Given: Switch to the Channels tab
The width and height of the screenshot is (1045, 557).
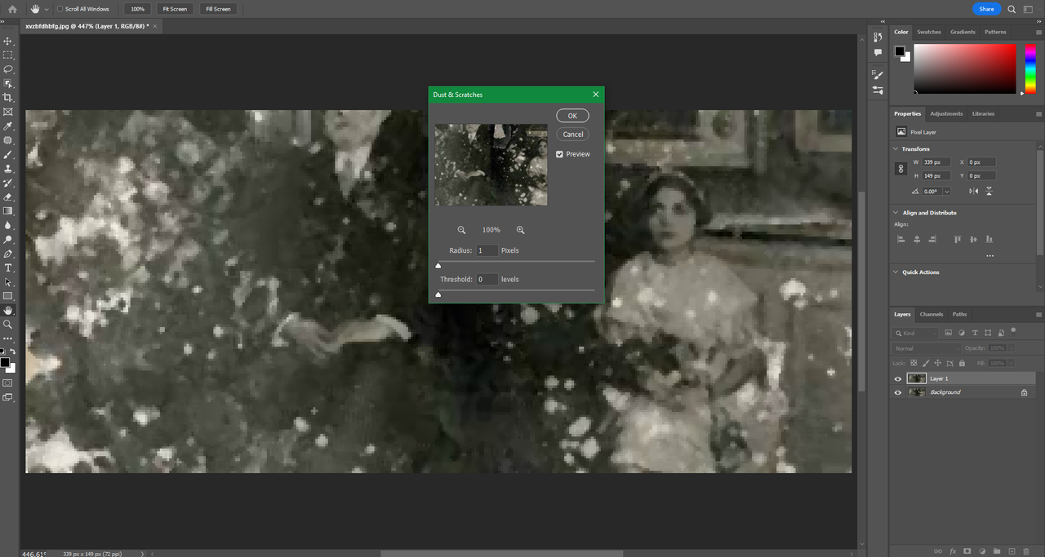Looking at the screenshot, I should 932,314.
